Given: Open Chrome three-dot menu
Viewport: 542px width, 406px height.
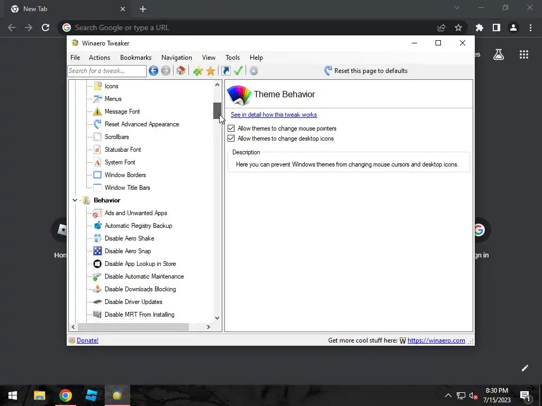Looking at the screenshot, I should coord(530,27).
